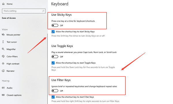Open Mouse pointer settings

[x=14, y=35]
